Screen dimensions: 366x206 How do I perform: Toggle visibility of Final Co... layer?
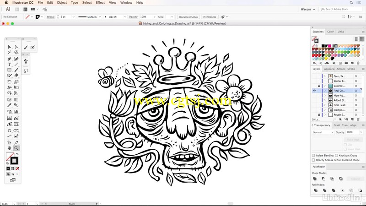coord(314,91)
